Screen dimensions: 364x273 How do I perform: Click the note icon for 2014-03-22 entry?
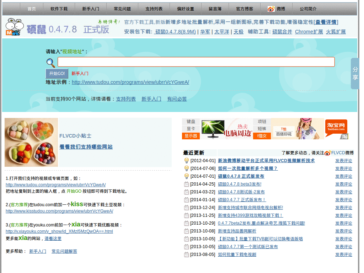tap(186, 192)
